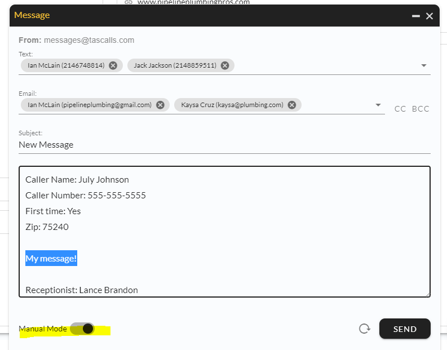The width and height of the screenshot is (447, 350).
Task: Click the Subject field New Message
Action: point(224,145)
